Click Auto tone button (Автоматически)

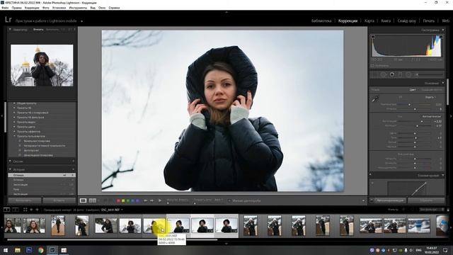pyautogui.click(x=432, y=116)
